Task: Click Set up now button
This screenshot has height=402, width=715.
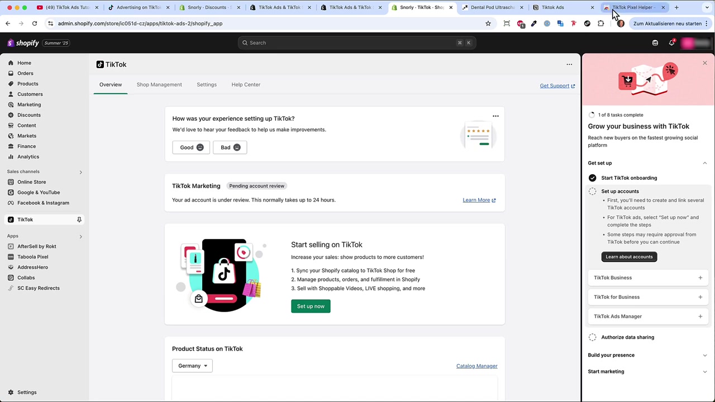Action: coord(311,306)
